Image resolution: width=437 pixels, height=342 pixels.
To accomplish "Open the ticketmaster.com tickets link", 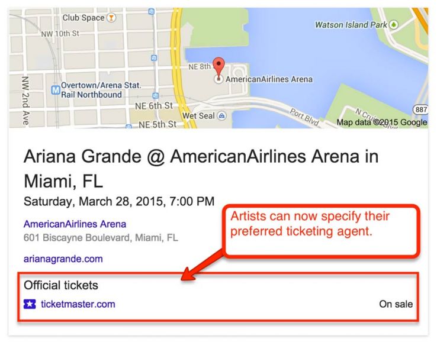I will (x=78, y=304).
